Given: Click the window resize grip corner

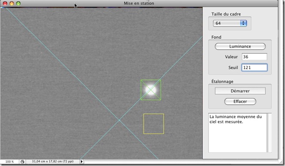Looking at the screenshot, I should pyautogui.click(x=282, y=162).
